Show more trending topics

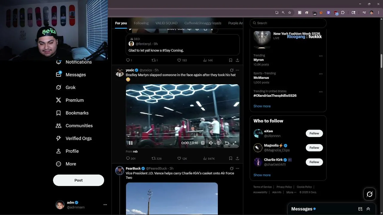(262, 106)
